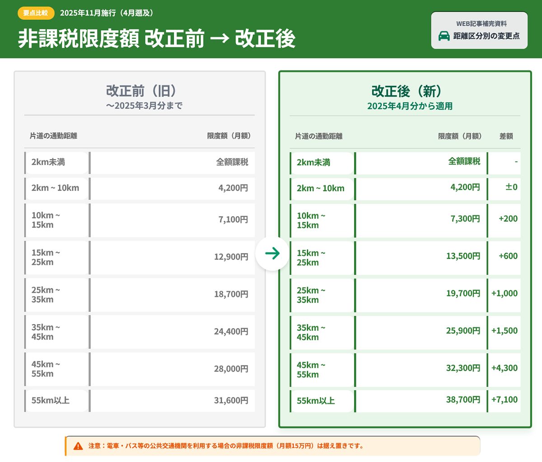Click the 差額 column header
542x462 pixels.
(x=506, y=136)
